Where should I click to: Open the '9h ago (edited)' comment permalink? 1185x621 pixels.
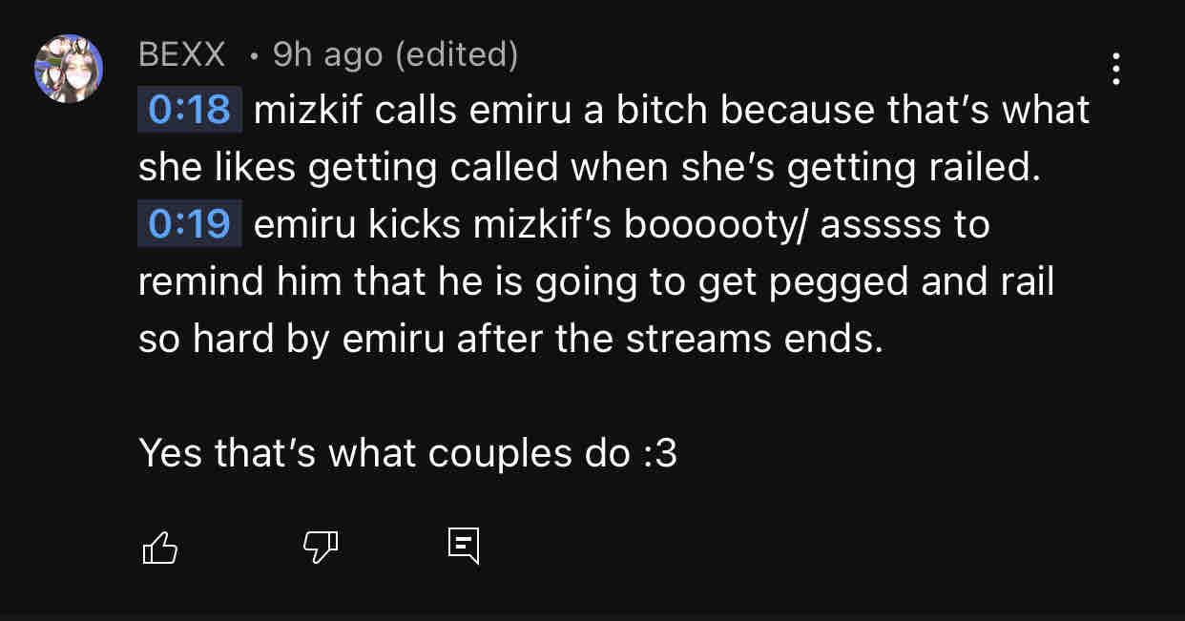coord(395,54)
